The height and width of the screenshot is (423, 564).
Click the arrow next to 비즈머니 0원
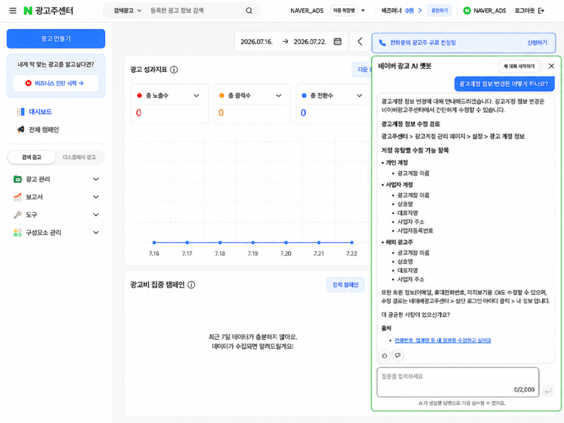[x=420, y=10]
